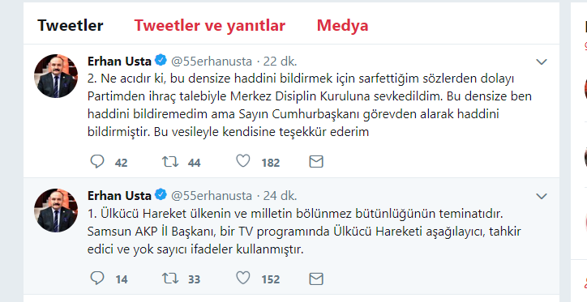Switch to the Medya tab
This screenshot has width=587, height=302.
(342, 25)
